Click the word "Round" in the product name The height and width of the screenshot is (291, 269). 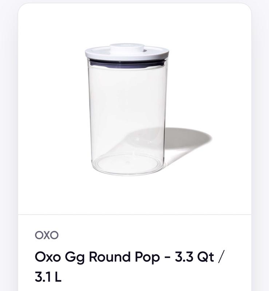pos(110,258)
